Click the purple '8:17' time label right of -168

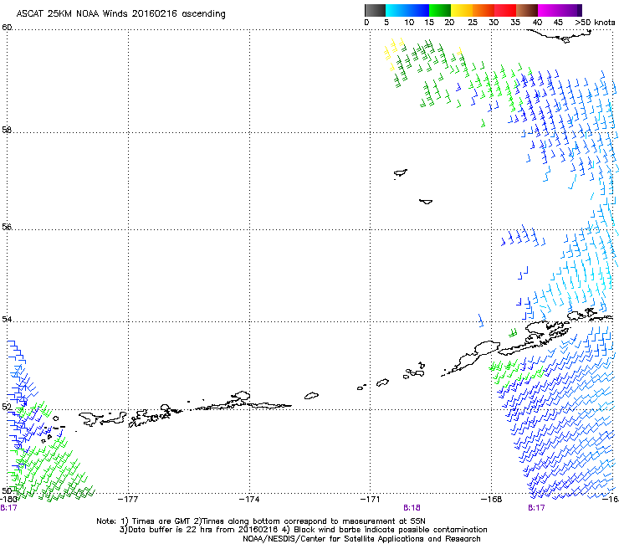tap(536, 508)
